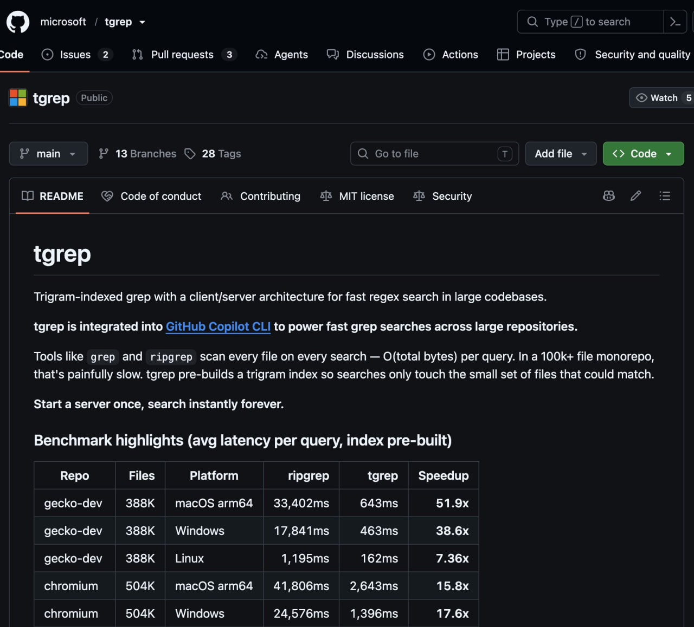
Task: Click the heart icon beside Code of conduct
Action: pyautogui.click(x=107, y=196)
